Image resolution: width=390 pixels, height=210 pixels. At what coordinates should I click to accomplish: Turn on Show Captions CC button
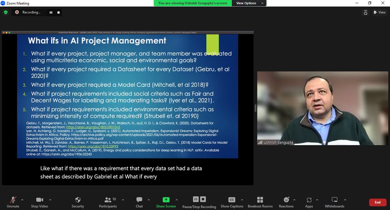pos(232,202)
